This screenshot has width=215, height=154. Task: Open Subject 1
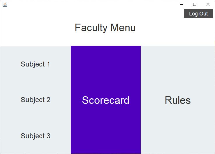click(x=35, y=64)
